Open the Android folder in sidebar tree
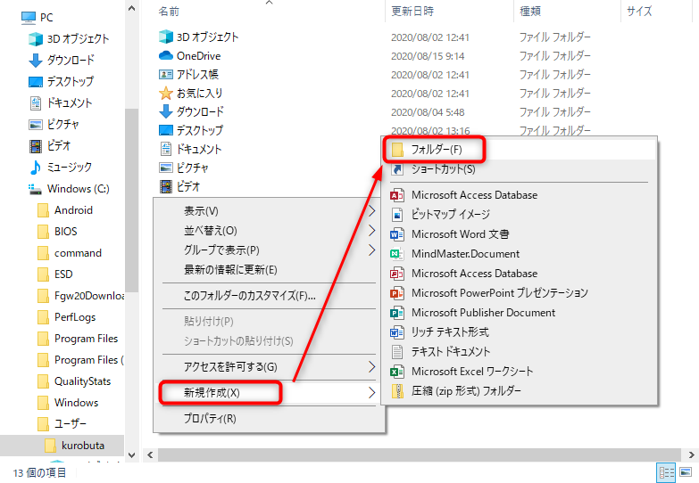The width and height of the screenshot is (699, 483). pos(73,210)
